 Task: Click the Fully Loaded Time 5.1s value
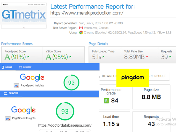[97, 57]
